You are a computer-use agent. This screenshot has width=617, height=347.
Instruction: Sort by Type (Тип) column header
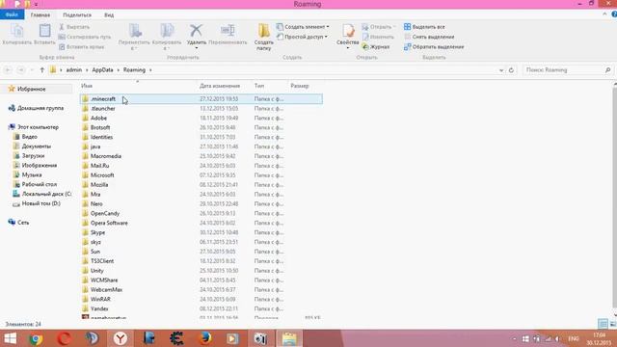(x=259, y=86)
